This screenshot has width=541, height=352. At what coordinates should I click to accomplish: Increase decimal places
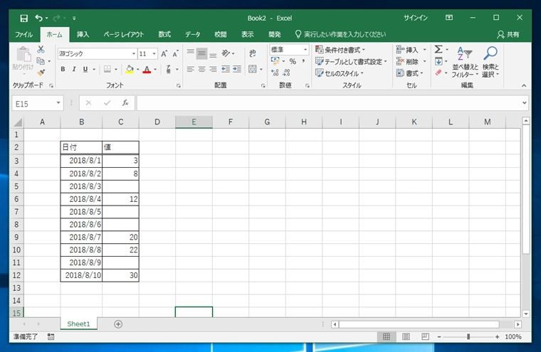coord(275,73)
